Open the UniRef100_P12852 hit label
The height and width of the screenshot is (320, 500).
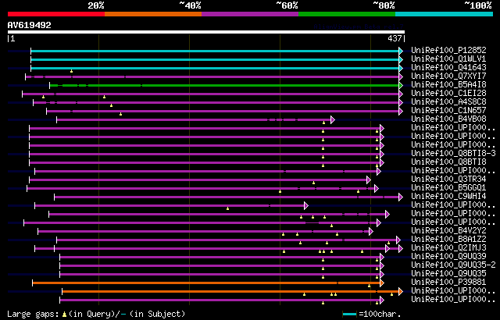pos(448,50)
